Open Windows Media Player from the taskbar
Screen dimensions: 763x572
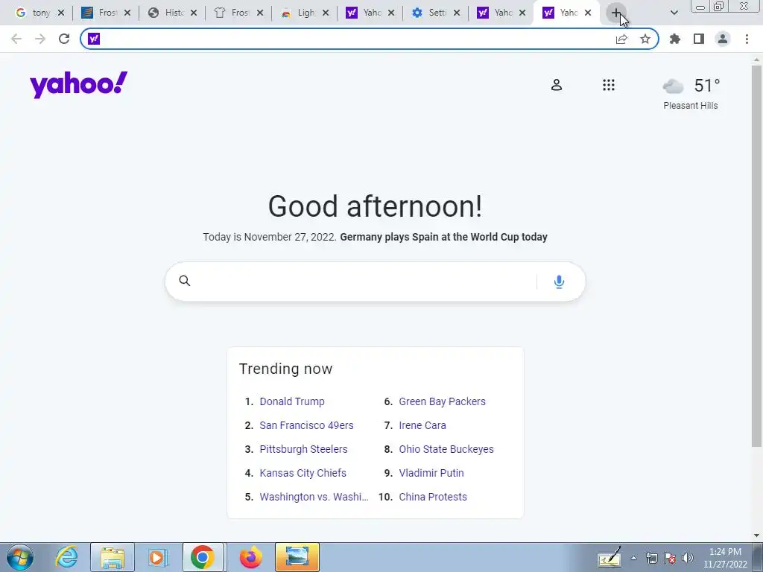tap(158, 557)
